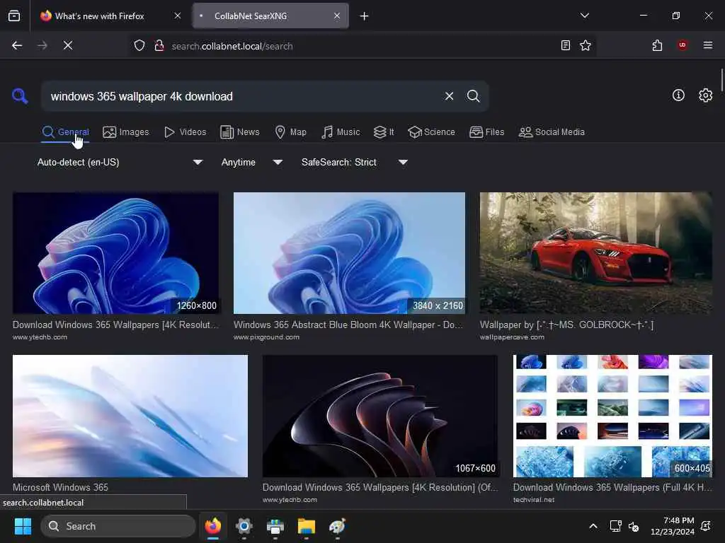
Task: Open the Files category
Action: tap(487, 132)
